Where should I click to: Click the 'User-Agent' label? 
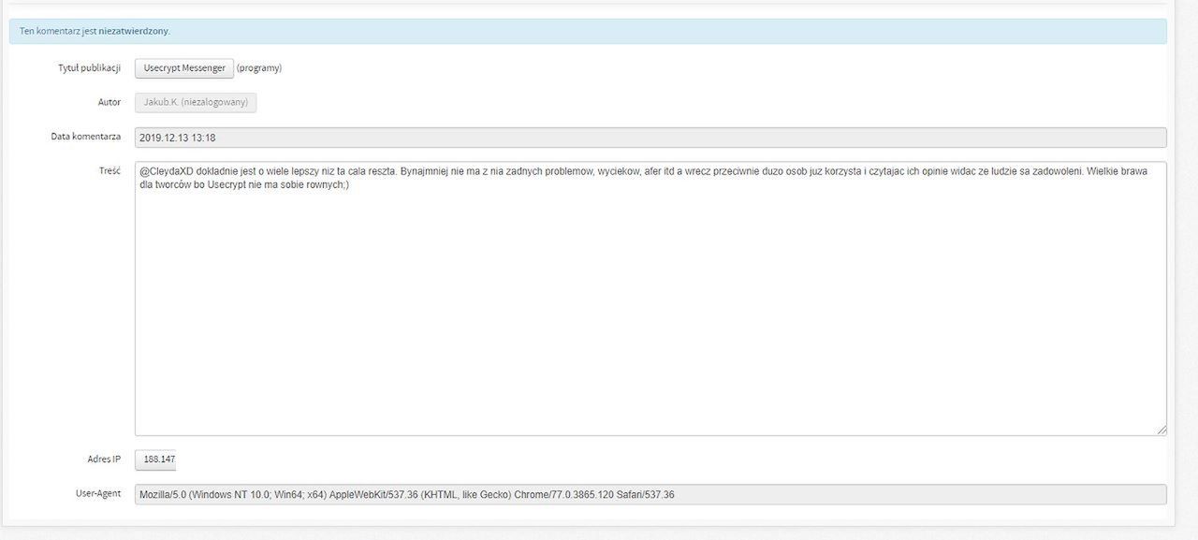pyautogui.click(x=98, y=493)
